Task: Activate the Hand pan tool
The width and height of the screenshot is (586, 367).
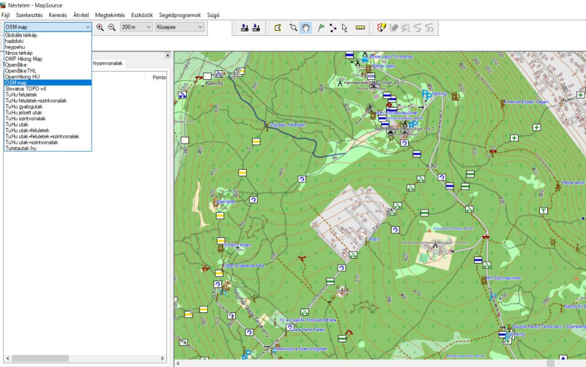Action: 306,28
